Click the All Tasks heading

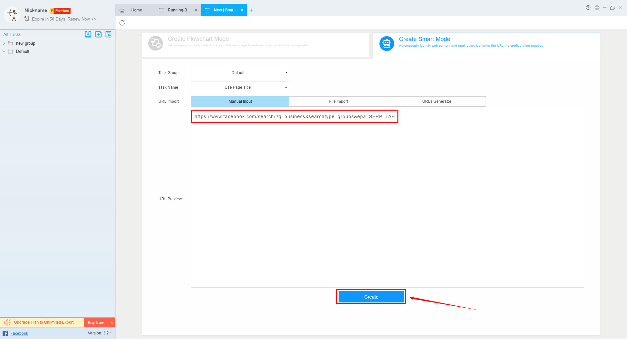click(12, 35)
